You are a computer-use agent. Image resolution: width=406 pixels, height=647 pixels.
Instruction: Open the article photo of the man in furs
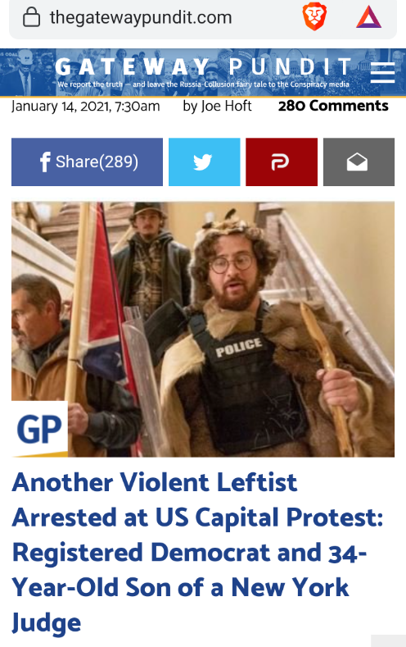click(203, 330)
